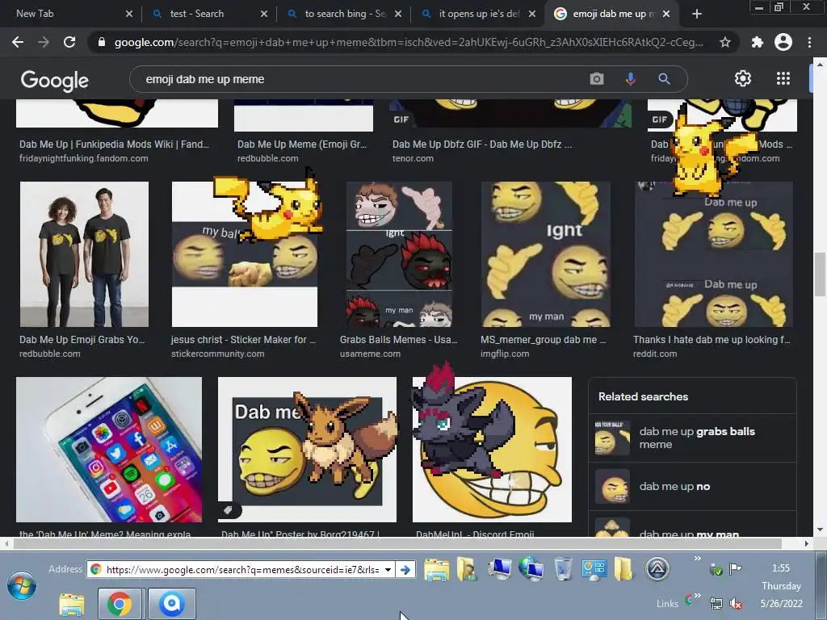The image size is (827, 620).
Task: Open 'Dab Me Up Meme (Emoji Gr...' redbubble link
Action: (x=302, y=144)
